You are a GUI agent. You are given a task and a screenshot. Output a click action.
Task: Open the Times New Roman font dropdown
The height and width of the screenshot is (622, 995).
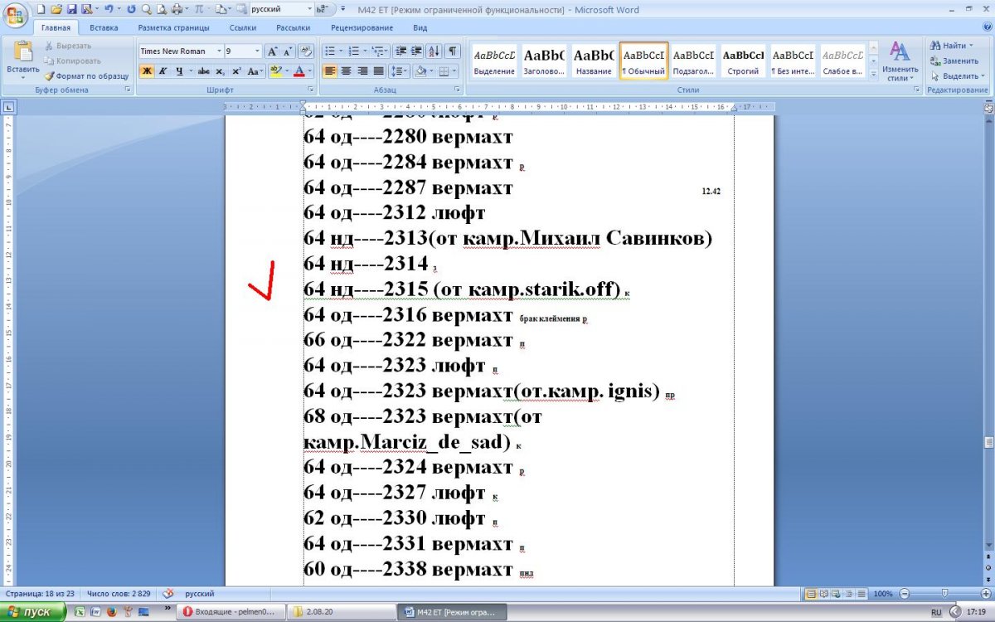click(x=219, y=51)
